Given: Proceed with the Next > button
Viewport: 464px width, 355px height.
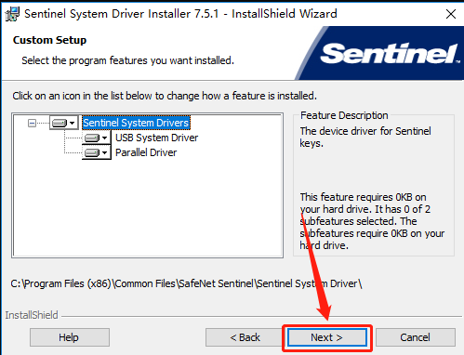Looking at the screenshot, I should tap(327, 337).
